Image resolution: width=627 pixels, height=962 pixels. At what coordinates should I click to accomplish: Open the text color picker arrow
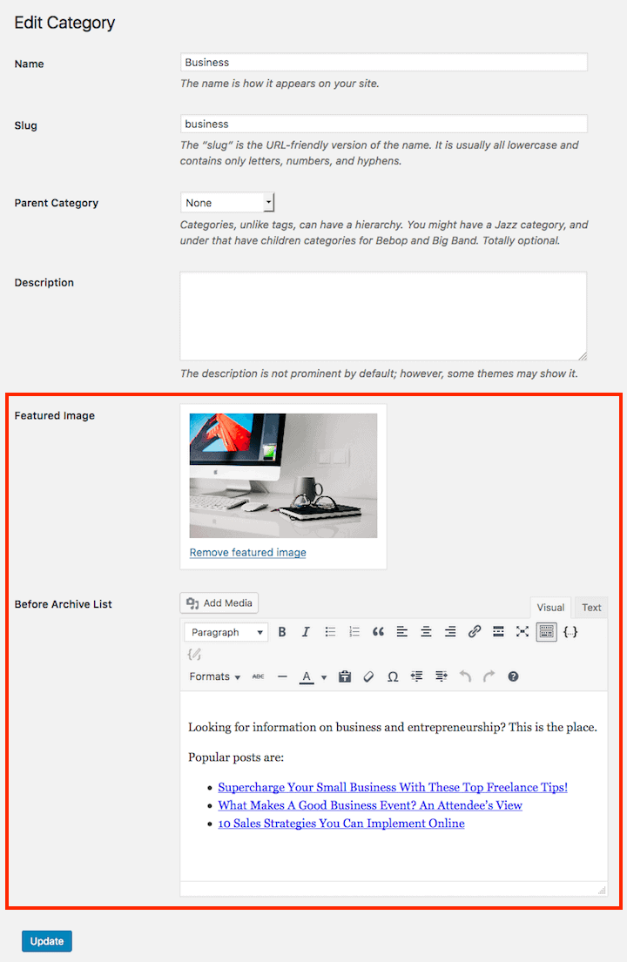[324, 677]
